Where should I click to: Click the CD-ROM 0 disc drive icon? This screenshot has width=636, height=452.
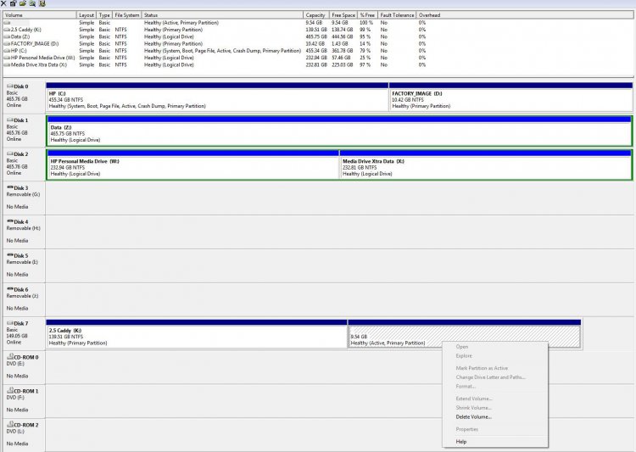[x=10, y=356]
